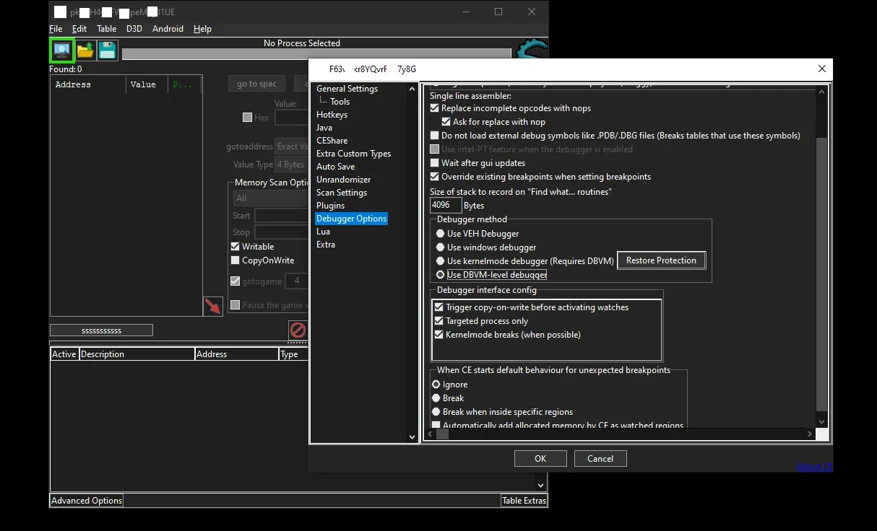Screen dimensions: 877x531
Task: Click the Restore Protection button
Action: (661, 260)
